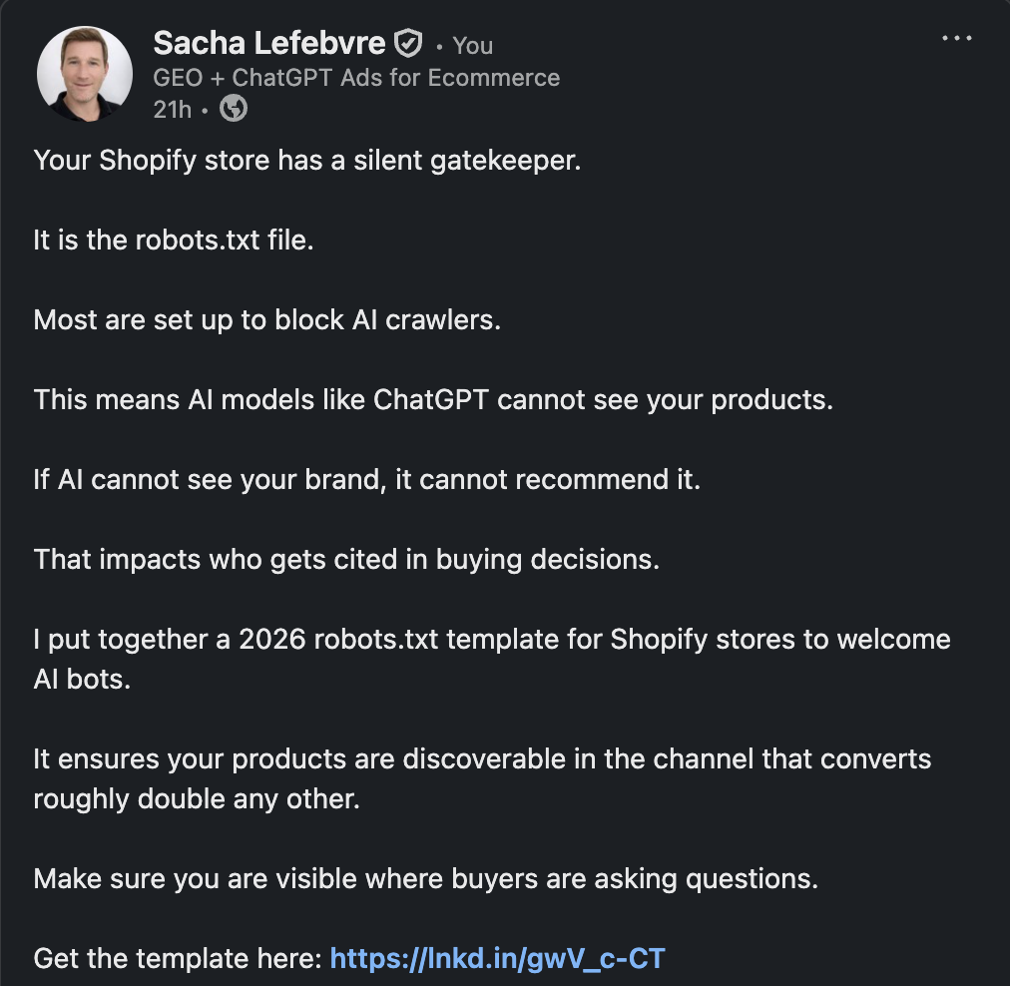This screenshot has height=986, width=1010.
Task: Click the "2026 robots.txt template" paragraph
Action: click(492, 660)
